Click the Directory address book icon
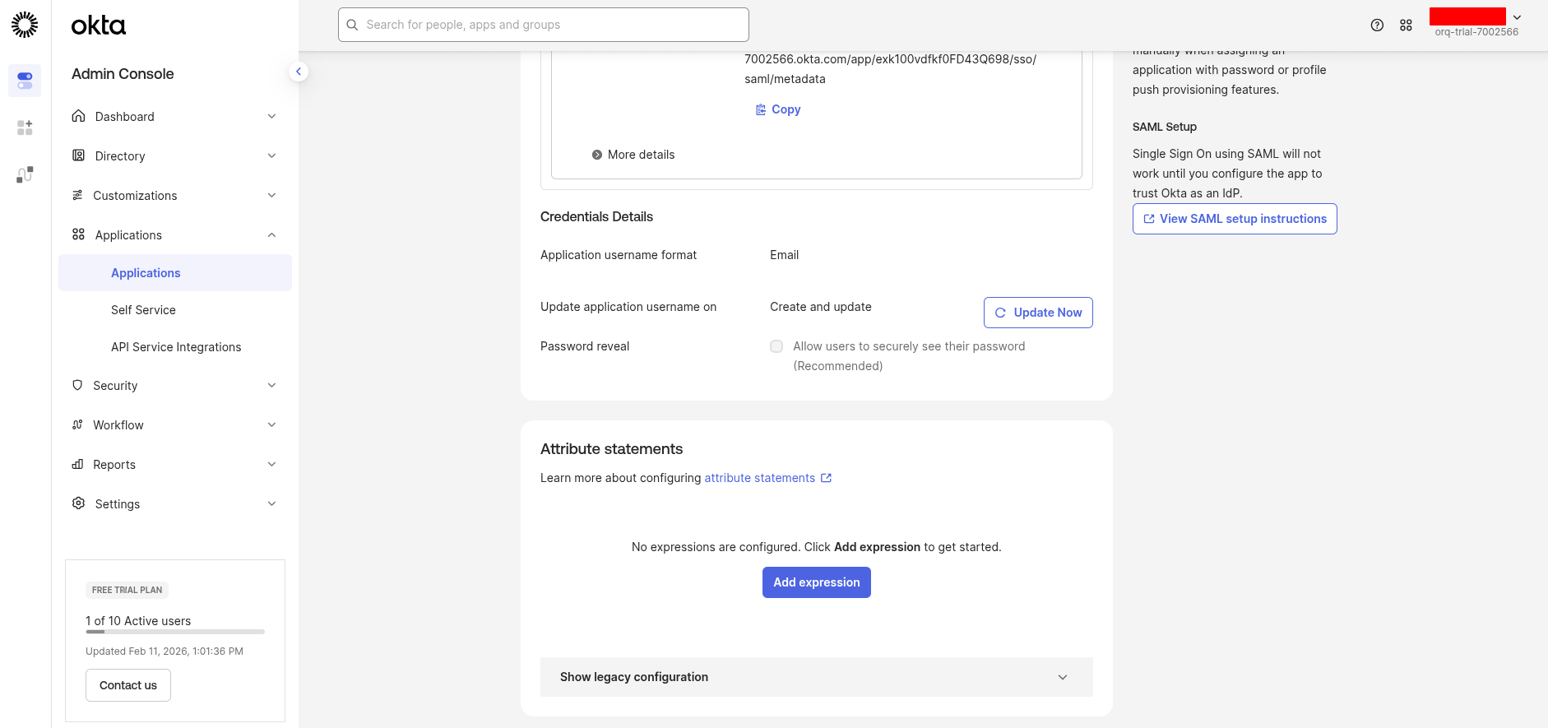Viewport: 1548px width, 728px height. 78,155
